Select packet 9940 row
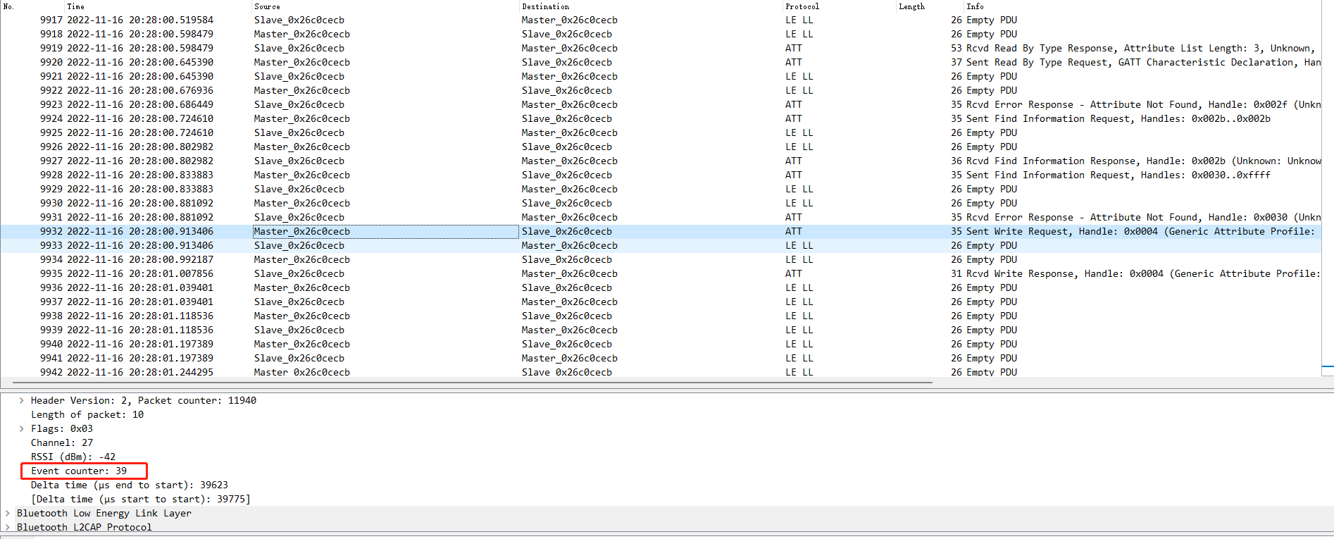The image size is (1334, 539). point(661,344)
